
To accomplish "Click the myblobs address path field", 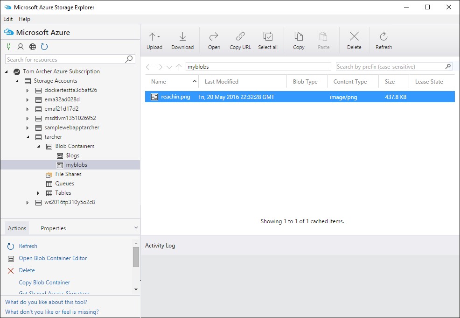I will [x=258, y=67].
